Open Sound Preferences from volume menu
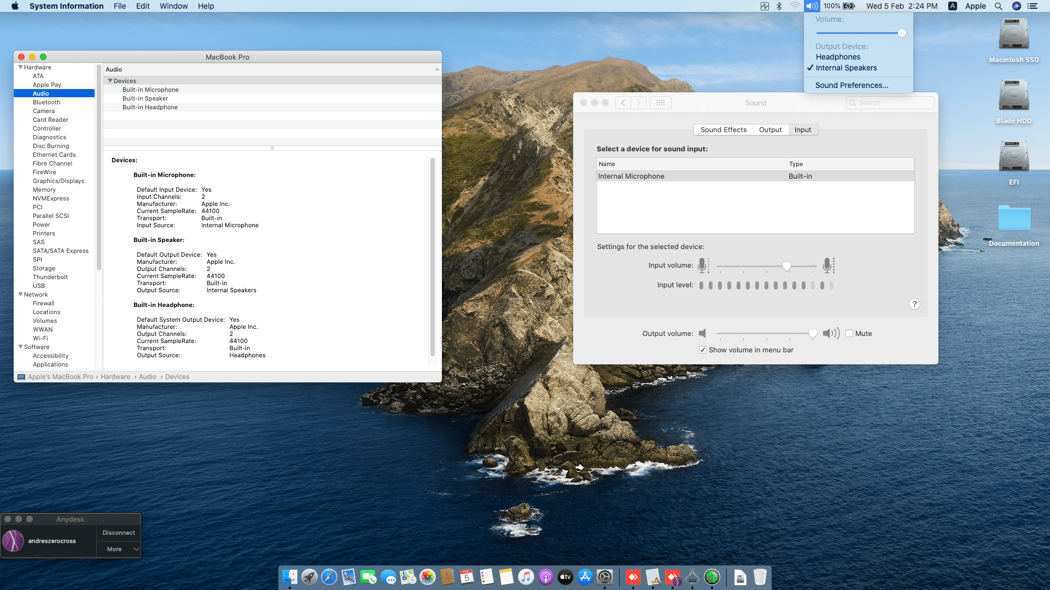 [851, 85]
